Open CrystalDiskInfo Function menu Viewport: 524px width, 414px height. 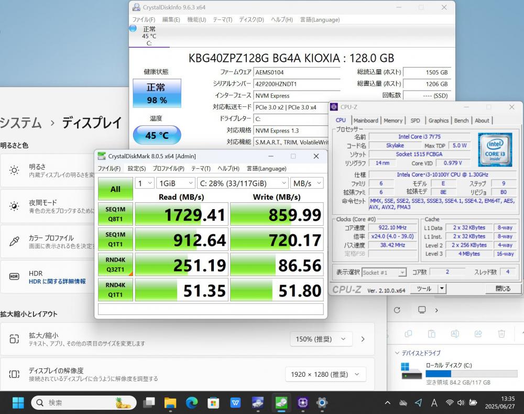196,19
